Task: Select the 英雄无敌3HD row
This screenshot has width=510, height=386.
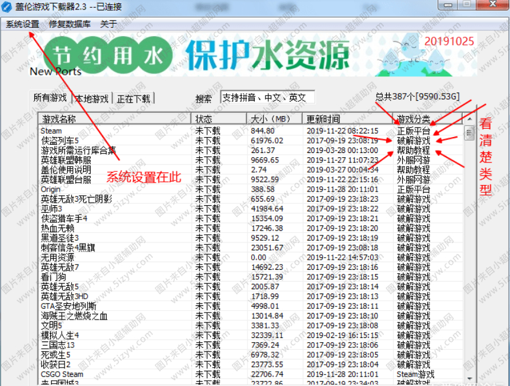Action: click(251, 296)
